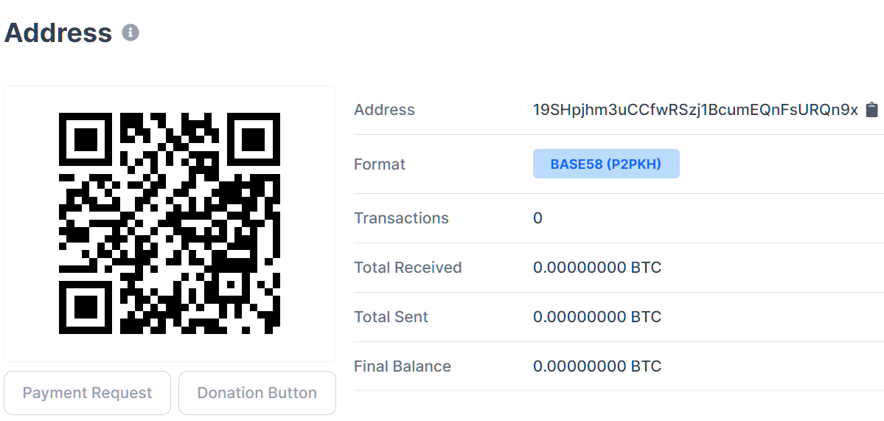Screen dimensions: 884x421
Task: Click the Transactions row label
Action: 401,218
